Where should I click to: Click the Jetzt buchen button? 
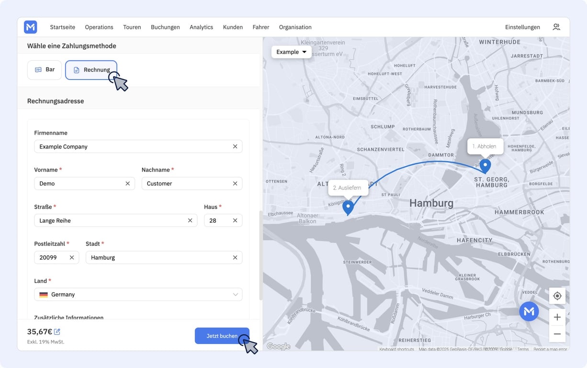222,336
